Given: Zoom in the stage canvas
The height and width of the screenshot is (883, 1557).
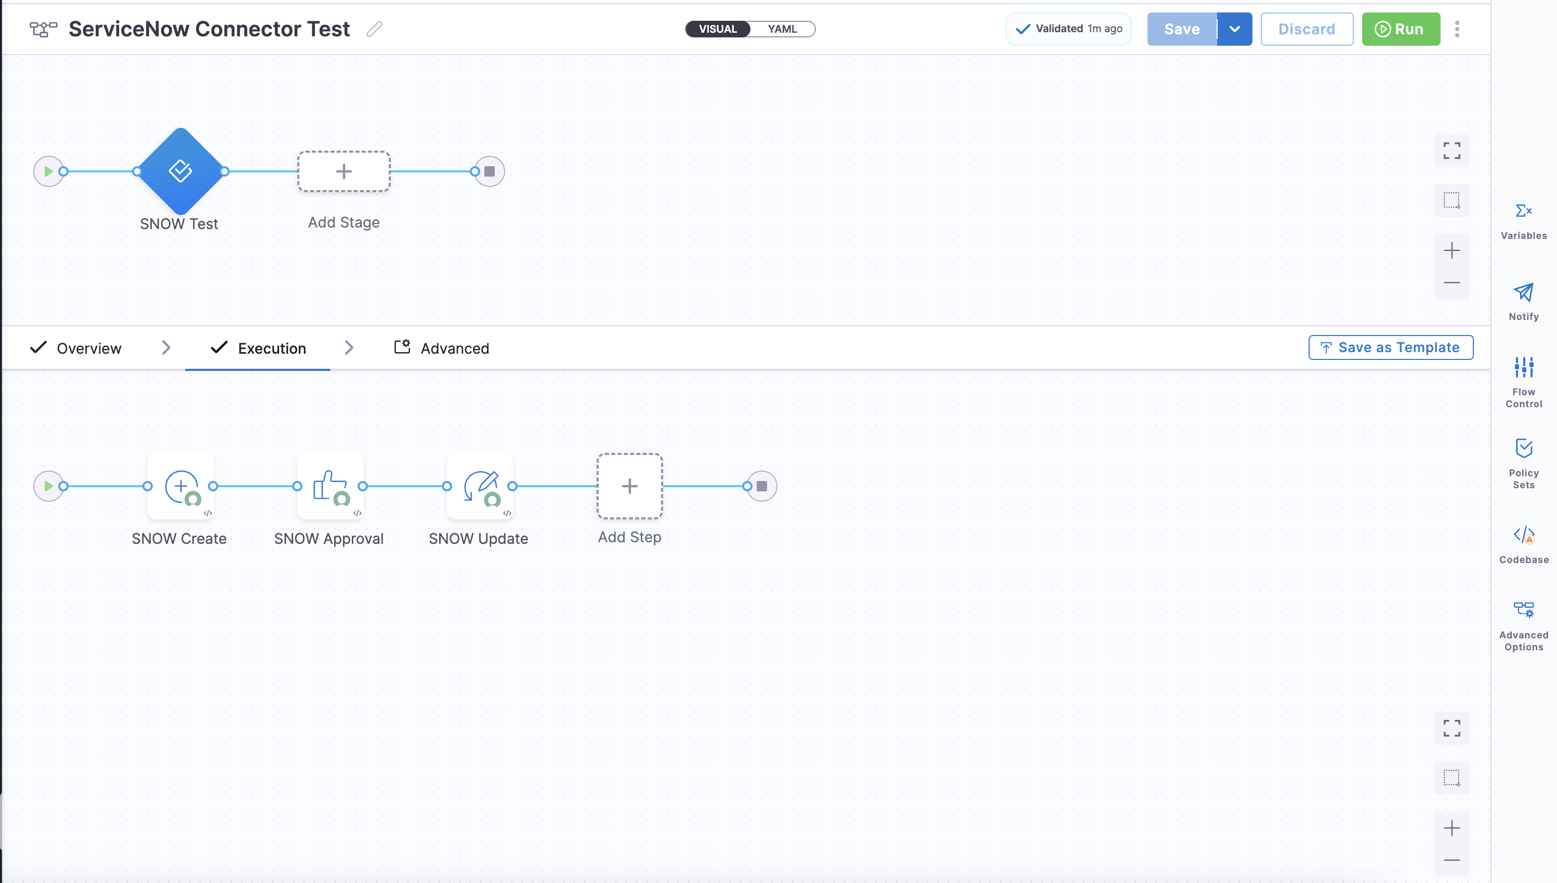Looking at the screenshot, I should (1452, 250).
